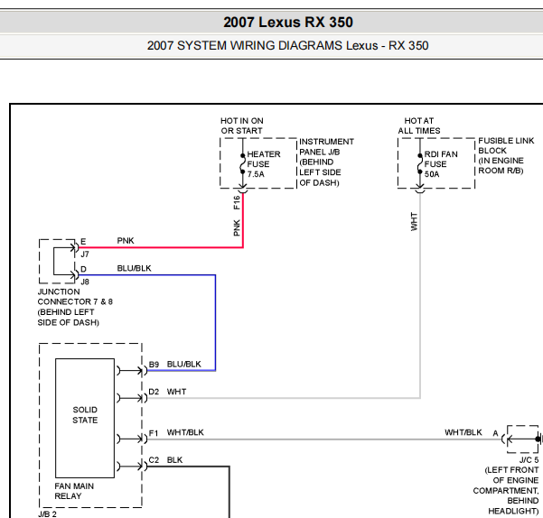This screenshot has width=543, height=518.
Task: Click the "B9" pin label
Action: (154, 365)
